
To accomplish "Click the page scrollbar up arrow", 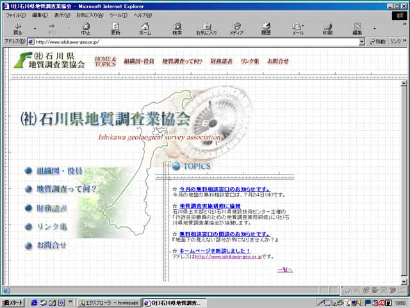I will (404, 83).
